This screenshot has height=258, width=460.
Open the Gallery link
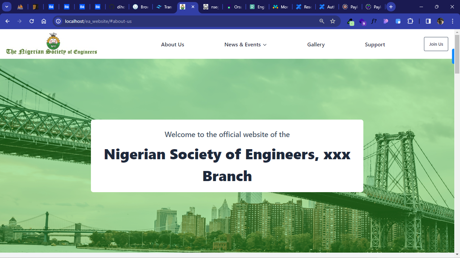coord(316,45)
